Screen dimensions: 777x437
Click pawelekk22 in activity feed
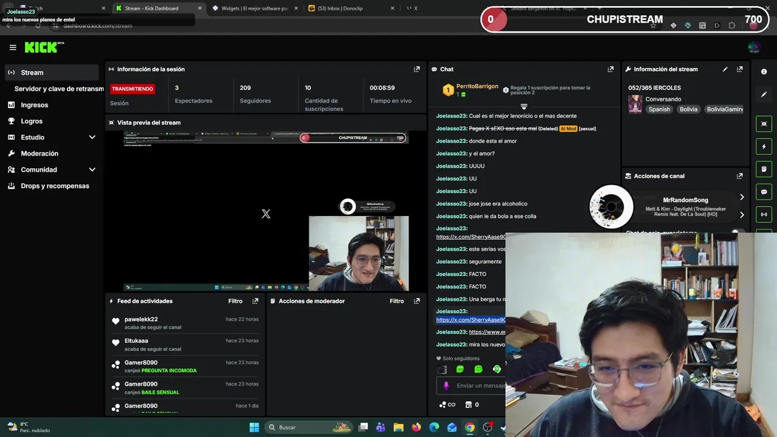[141, 319]
